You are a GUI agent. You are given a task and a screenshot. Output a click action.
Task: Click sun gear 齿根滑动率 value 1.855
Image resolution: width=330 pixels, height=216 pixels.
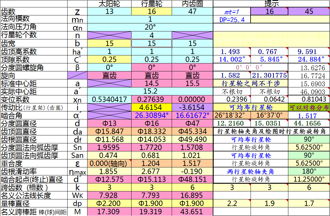(109, 171)
